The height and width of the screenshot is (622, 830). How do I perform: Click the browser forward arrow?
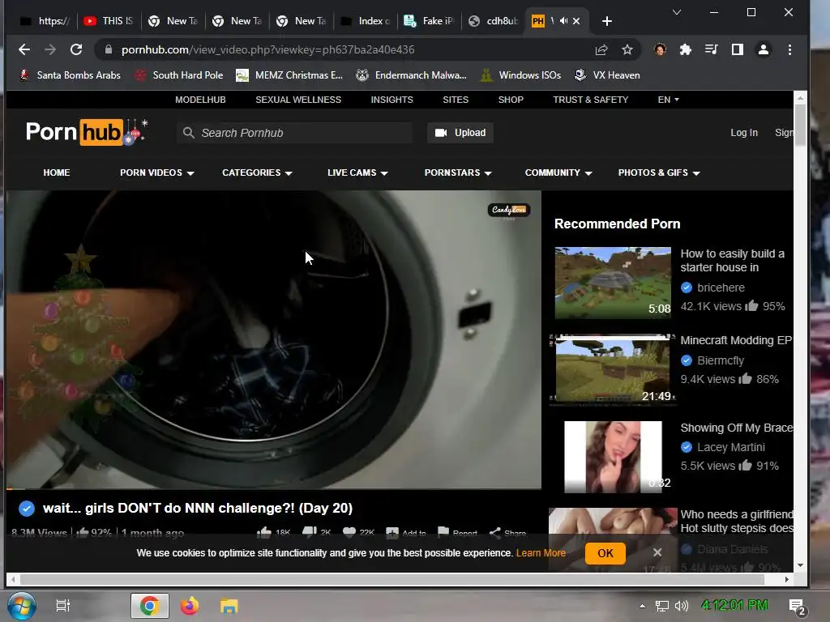tap(50, 49)
